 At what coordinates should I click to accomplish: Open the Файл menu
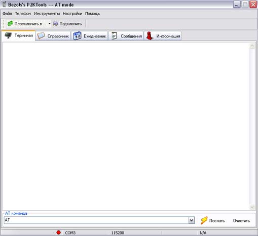click(7, 14)
